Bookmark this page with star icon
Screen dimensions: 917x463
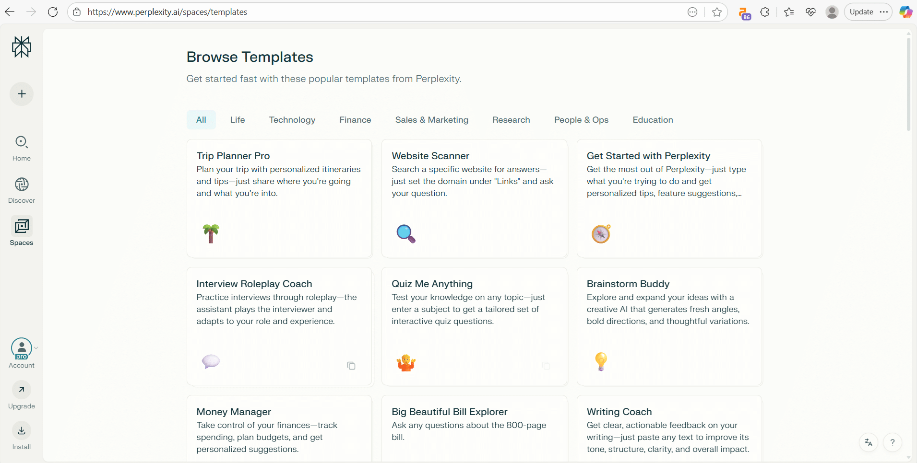pyautogui.click(x=717, y=12)
